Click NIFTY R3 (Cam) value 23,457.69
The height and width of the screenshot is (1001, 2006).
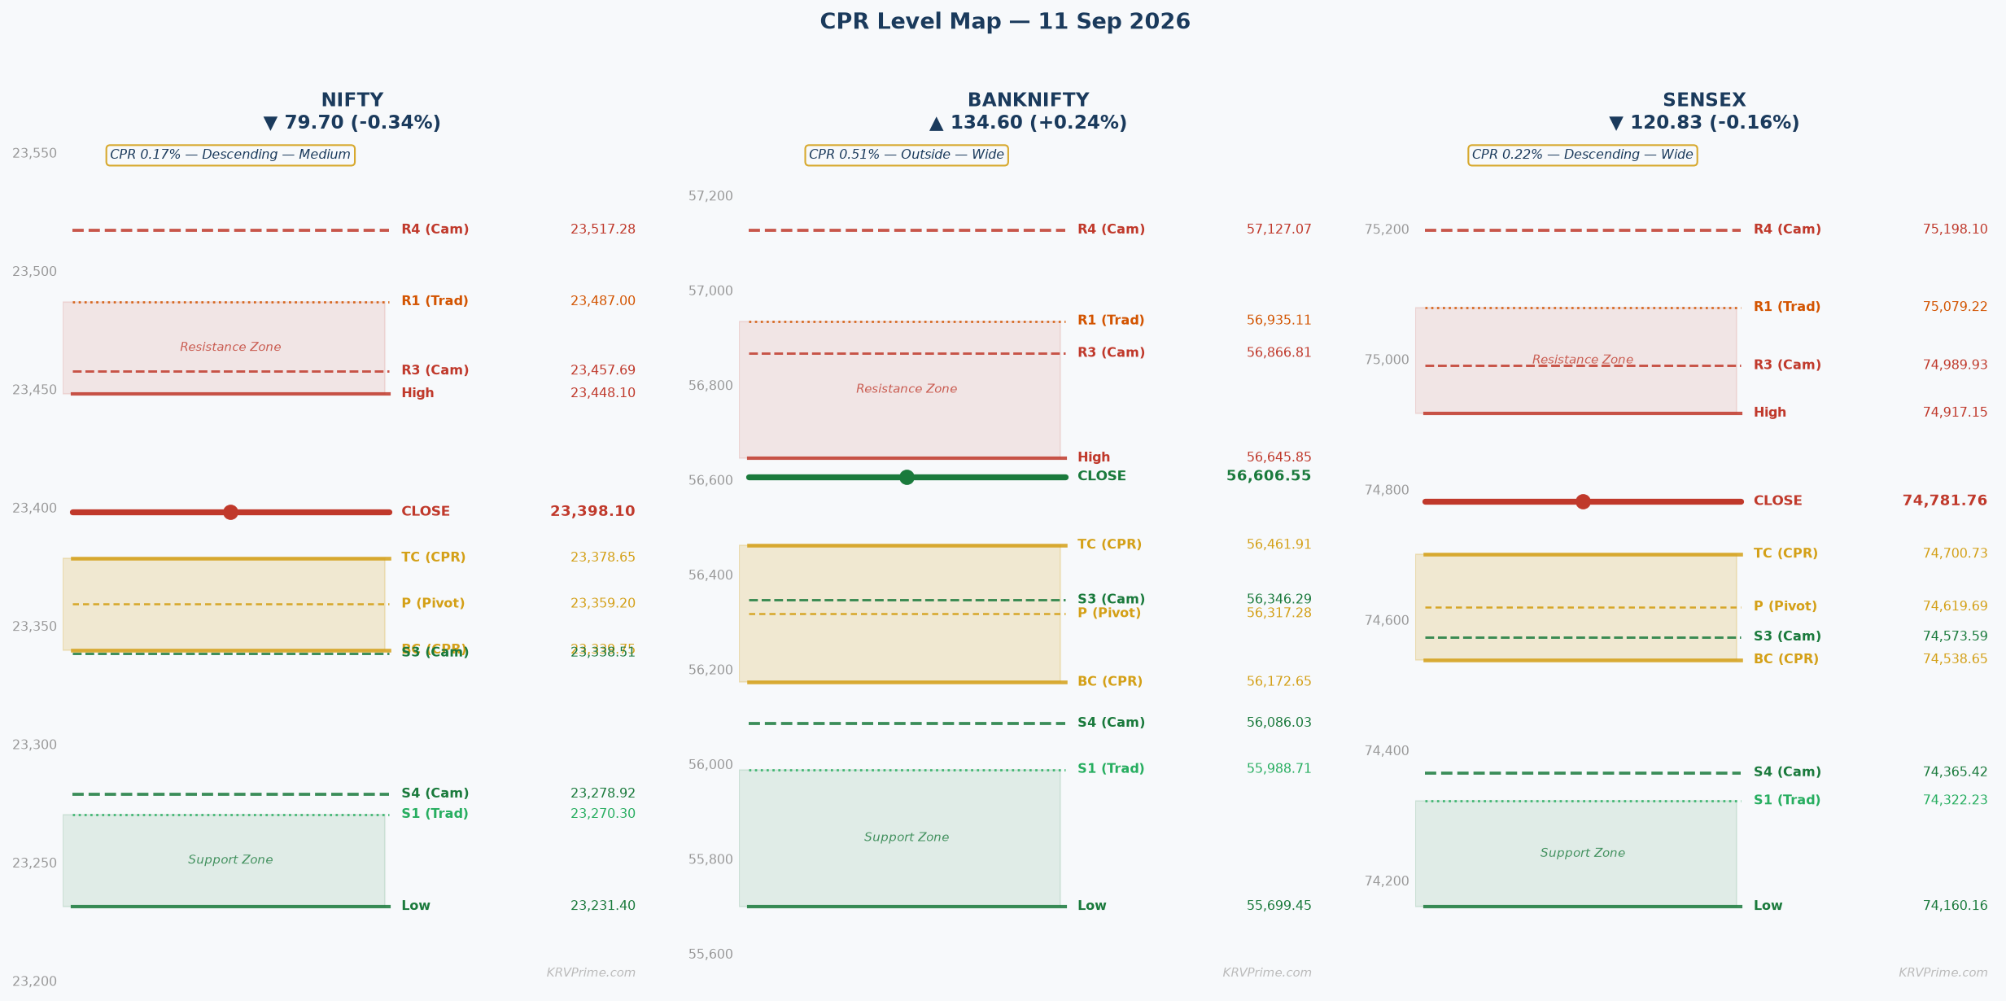603,370
